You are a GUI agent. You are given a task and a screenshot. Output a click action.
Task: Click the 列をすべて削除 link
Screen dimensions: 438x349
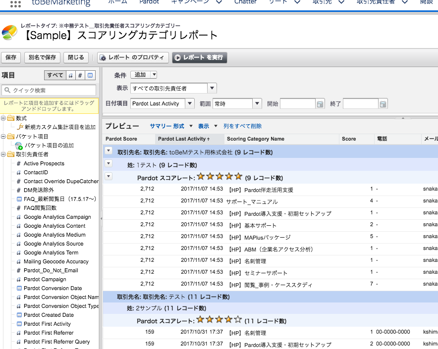[242, 126]
